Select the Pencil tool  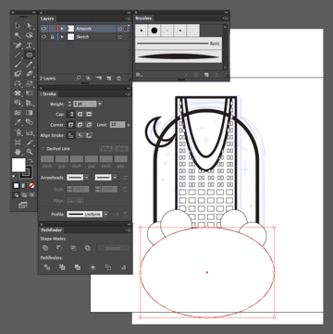click(30, 64)
